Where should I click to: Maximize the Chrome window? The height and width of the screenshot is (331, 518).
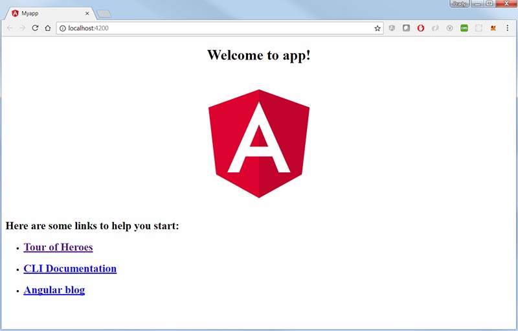tap(490, 4)
